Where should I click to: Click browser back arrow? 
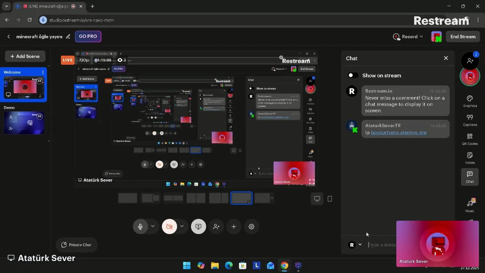7,20
